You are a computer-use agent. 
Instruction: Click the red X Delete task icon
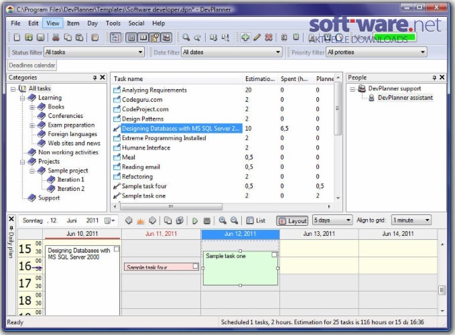[269, 38]
